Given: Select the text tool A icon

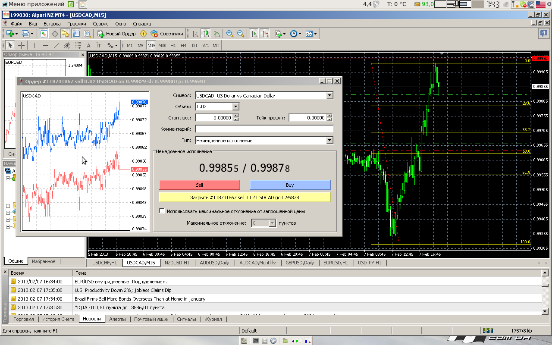Looking at the screenshot, I should 88,45.
